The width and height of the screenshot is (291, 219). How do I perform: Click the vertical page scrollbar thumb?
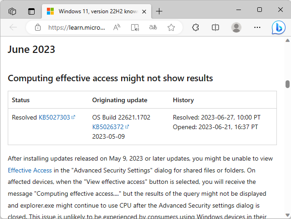coord(287,84)
